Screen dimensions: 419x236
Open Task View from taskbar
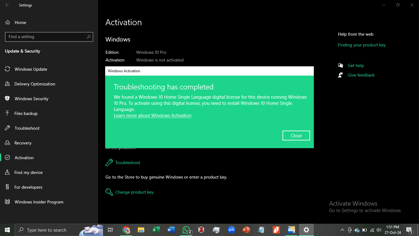110,230
